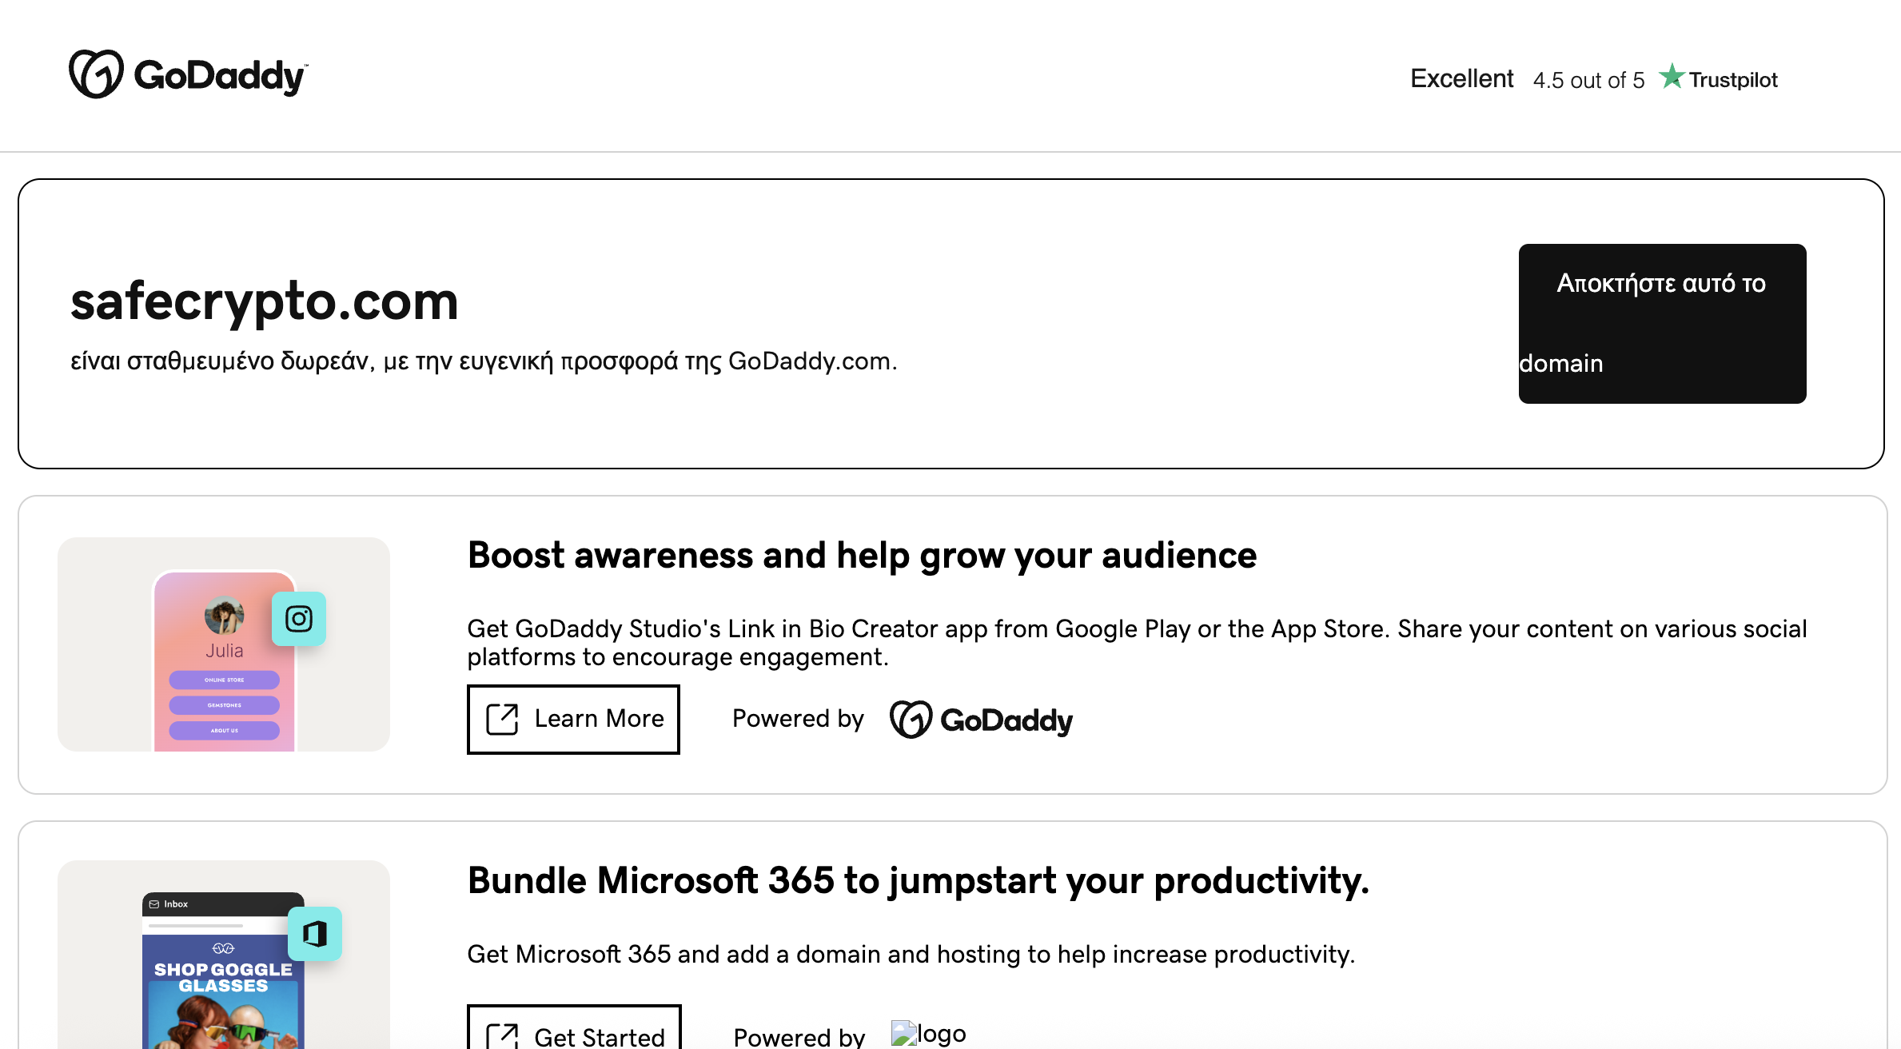Click Boost awareness and grow audience heading
The height and width of the screenshot is (1049, 1901).
pyautogui.click(x=862, y=555)
